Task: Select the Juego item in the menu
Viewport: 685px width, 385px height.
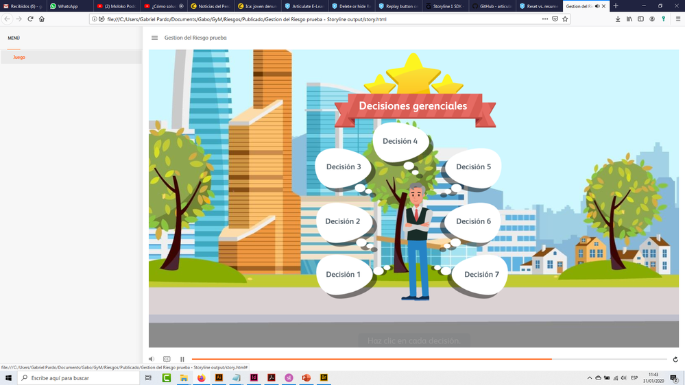Action: coord(19,58)
